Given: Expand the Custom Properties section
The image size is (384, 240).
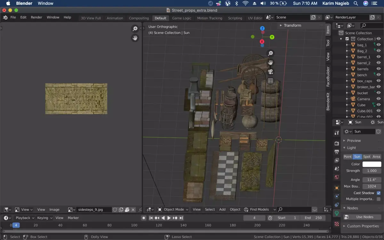Looking at the screenshot, I should pyautogui.click(x=363, y=226).
